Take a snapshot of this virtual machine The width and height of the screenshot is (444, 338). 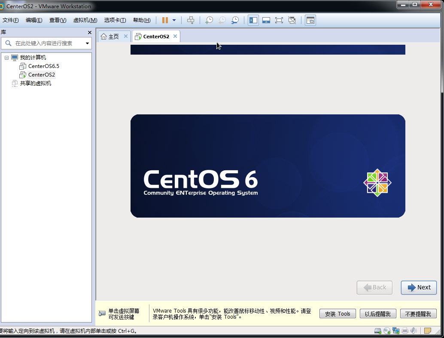(x=209, y=20)
